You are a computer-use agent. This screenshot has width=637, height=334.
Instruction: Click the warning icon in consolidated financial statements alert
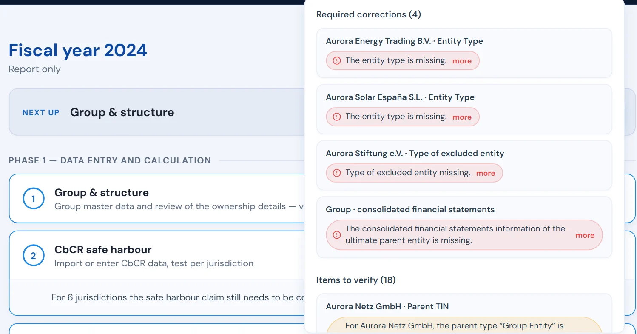coord(337,235)
